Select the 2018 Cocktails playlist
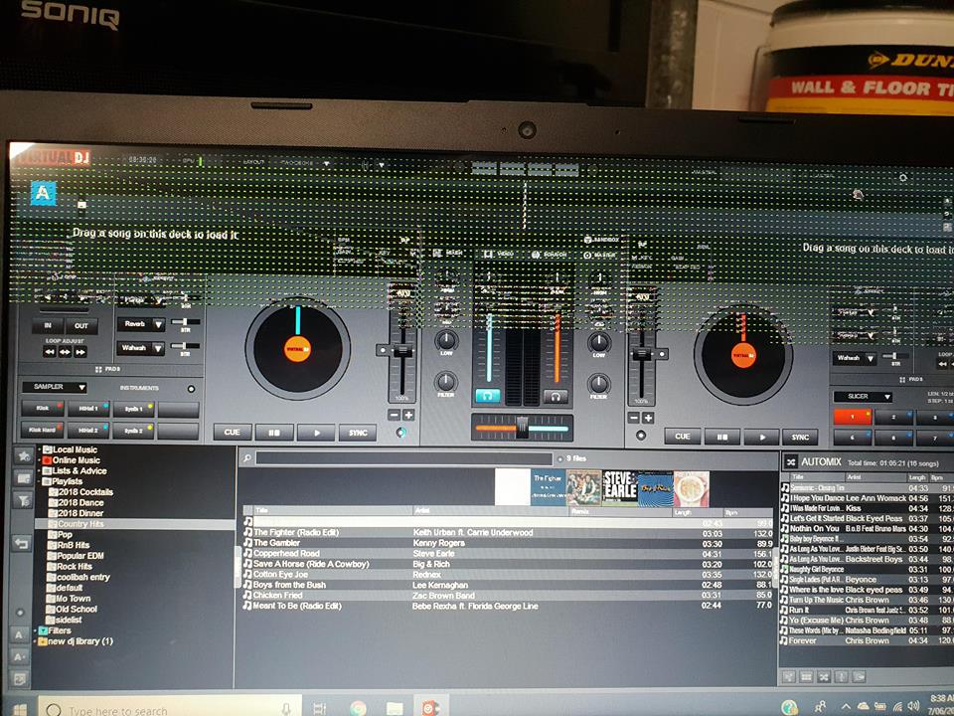Image resolution: width=954 pixels, height=716 pixels. click(x=80, y=492)
